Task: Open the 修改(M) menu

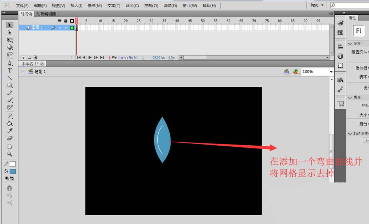Action: pos(95,6)
